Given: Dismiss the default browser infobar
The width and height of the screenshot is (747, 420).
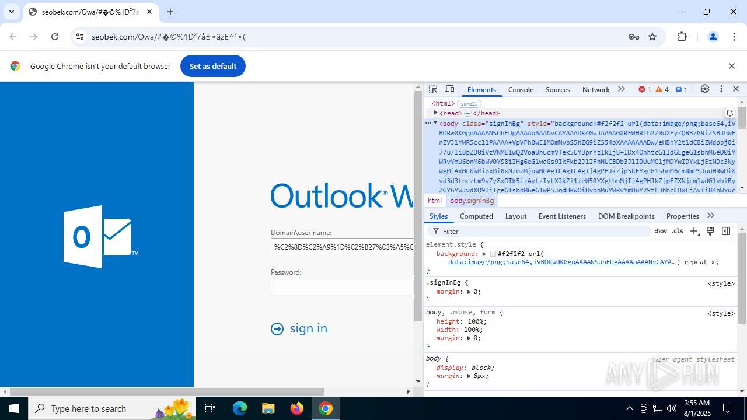Looking at the screenshot, I should coord(731,66).
